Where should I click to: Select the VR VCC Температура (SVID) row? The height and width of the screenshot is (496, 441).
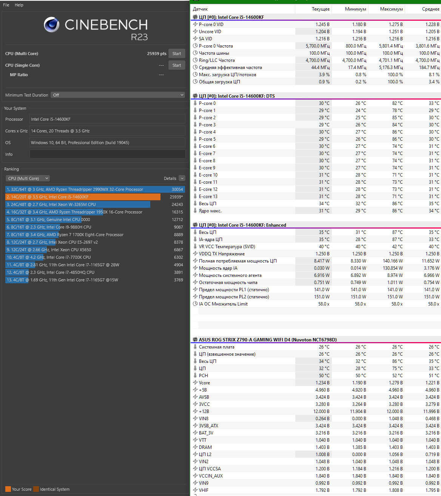point(316,246)
